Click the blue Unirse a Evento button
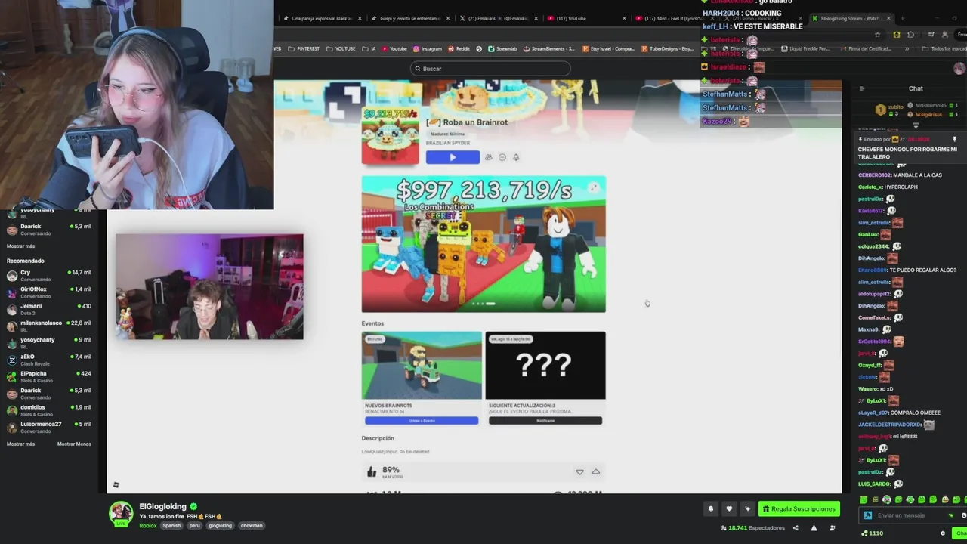The height and width of the screenshot is (544, 967). [422, 420]
